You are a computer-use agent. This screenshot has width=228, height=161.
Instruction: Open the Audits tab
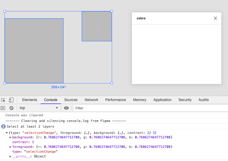pyautogui.click(x=203, y=100)
